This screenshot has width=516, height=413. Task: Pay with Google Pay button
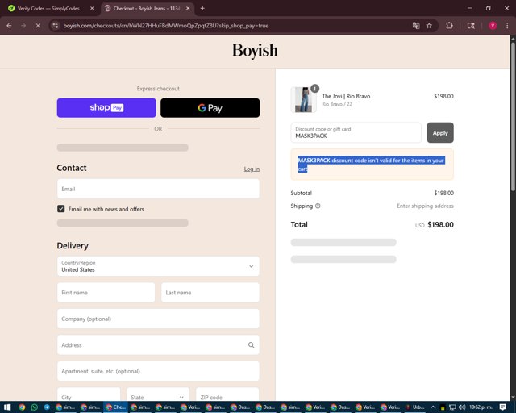210,108
